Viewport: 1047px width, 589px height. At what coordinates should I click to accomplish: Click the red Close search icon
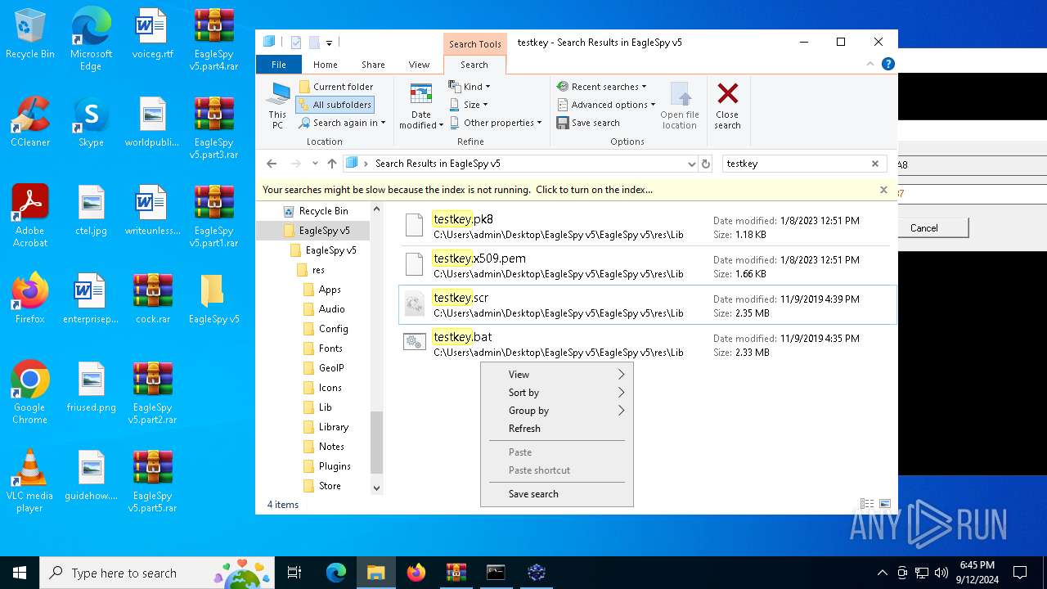[727, 92]
